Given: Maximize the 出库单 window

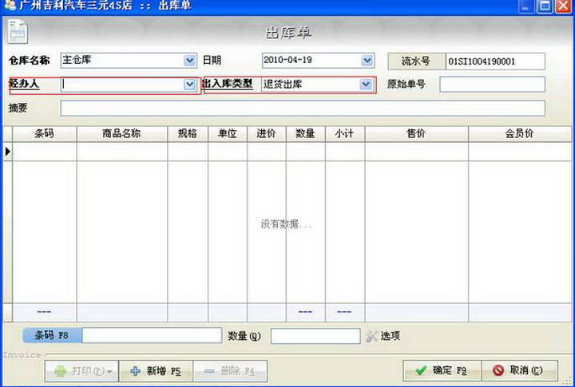Looking at the screenshot, I should tap(545, 6).
